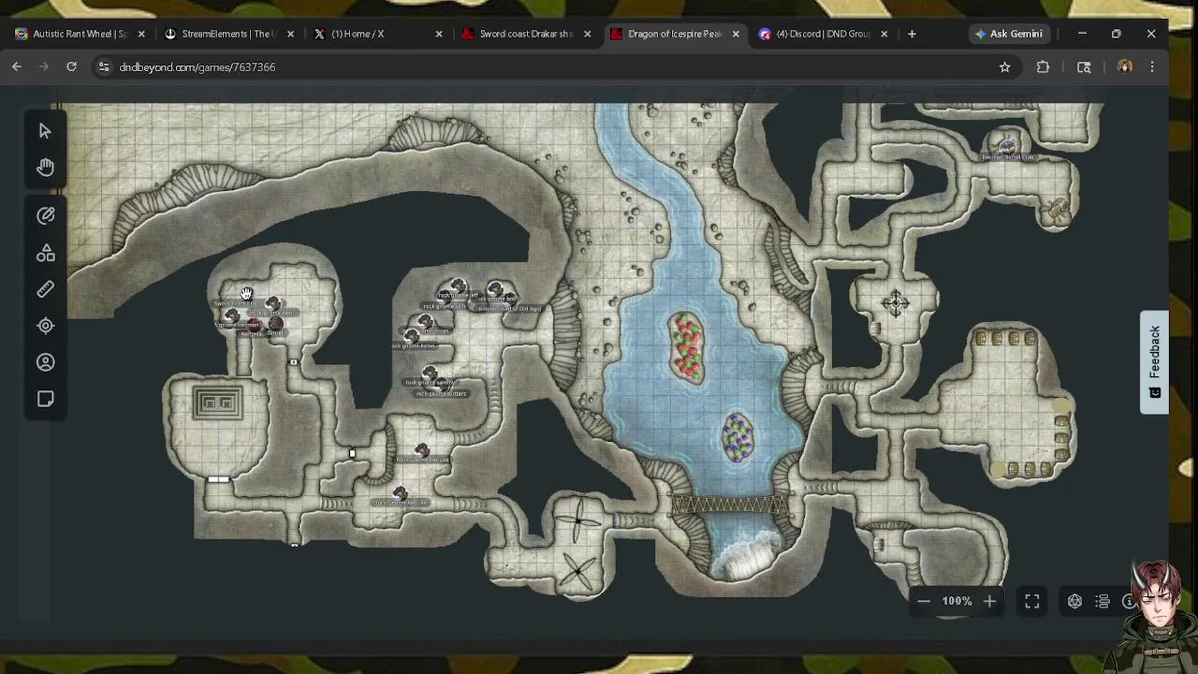Image resolution: width=1198 pixels, height=674 pixels.
Task: Close the Home / X tab
Action: [439, 34]
